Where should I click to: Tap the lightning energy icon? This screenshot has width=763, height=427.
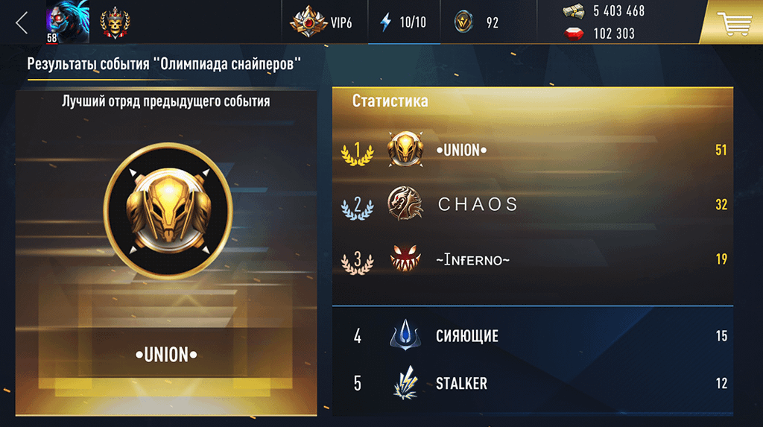click(x=385, y=22)
